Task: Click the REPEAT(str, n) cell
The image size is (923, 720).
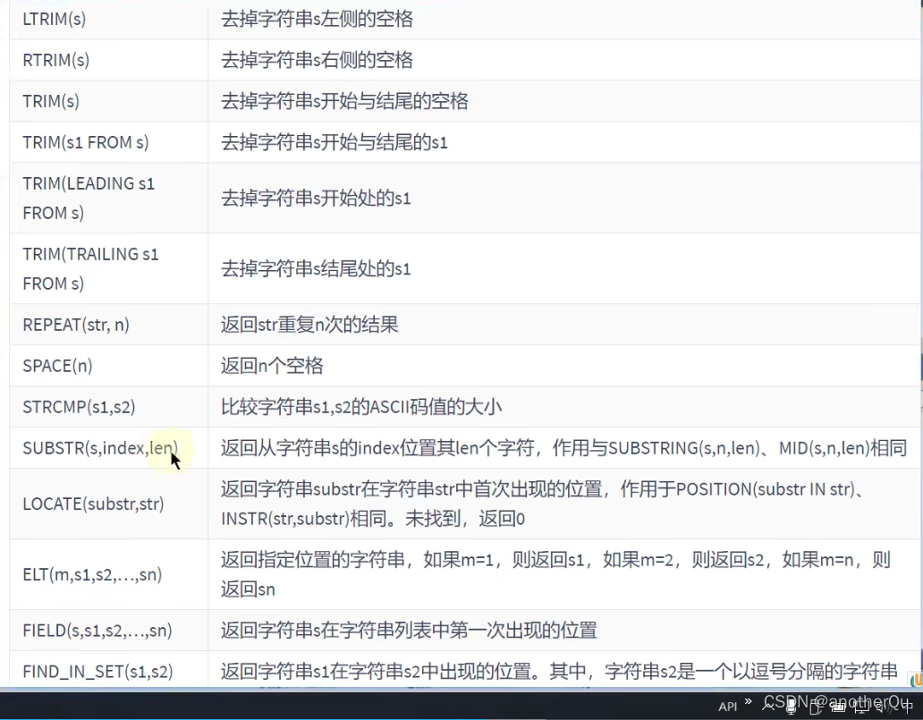Action: pyautogui.click(x=109, y=325)
